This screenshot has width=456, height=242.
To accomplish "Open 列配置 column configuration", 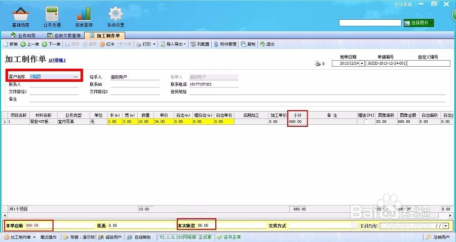I will click(x=200, y=44).
